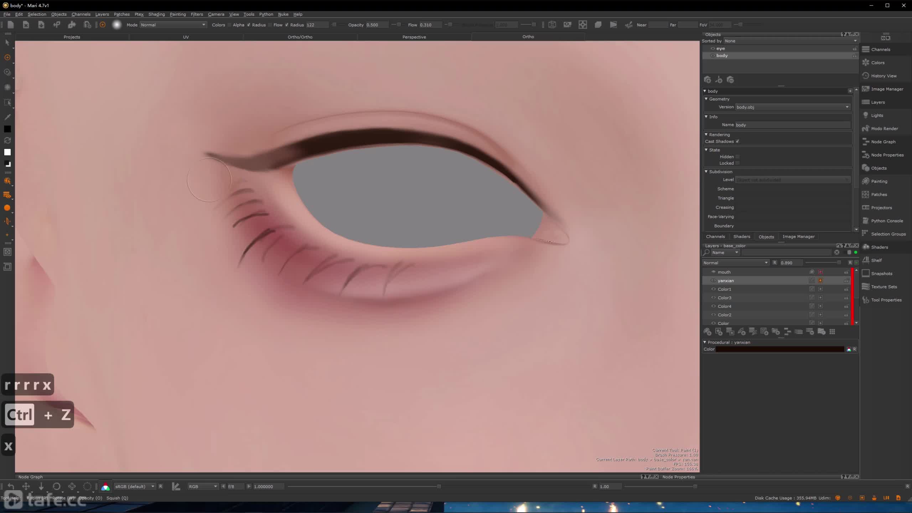Open Node Graph sidebar palette
The height and width of the screenshot is (513, 912).
coord(883,142)
